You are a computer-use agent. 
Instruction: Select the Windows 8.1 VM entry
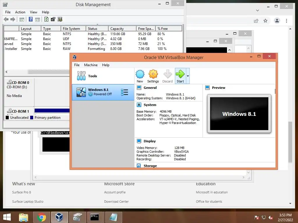(103, 92)
